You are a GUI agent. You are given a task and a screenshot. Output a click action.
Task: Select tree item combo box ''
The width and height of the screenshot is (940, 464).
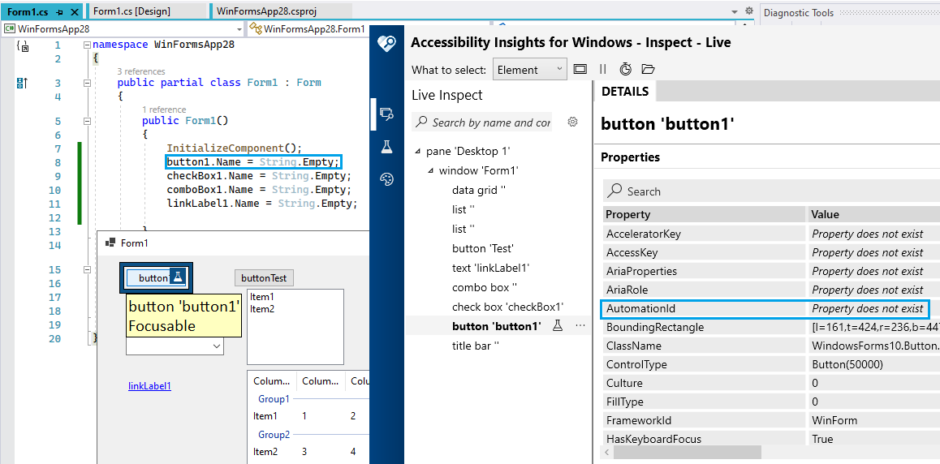point(485,287)
